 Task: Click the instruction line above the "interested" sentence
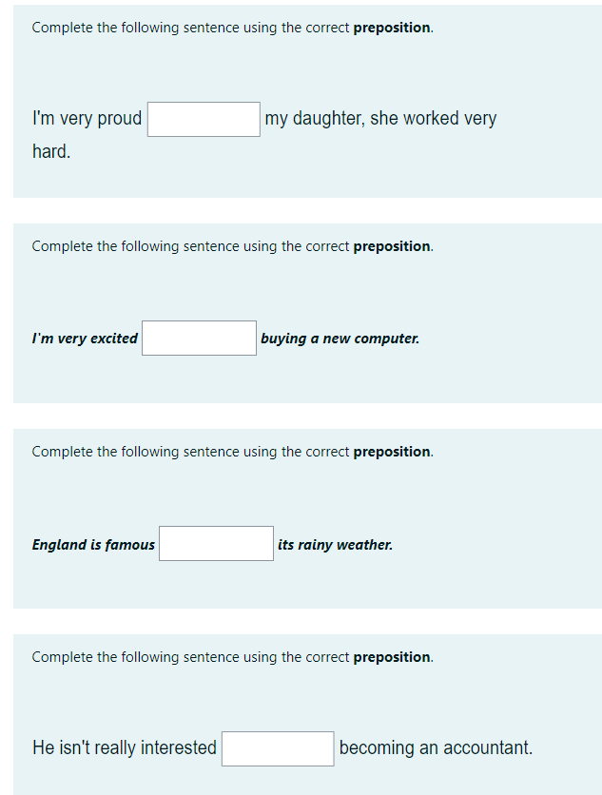pyautogui.click(x=233, y=657)
